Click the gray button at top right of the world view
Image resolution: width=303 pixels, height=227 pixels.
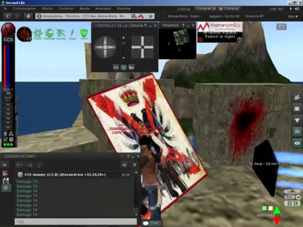281,27
